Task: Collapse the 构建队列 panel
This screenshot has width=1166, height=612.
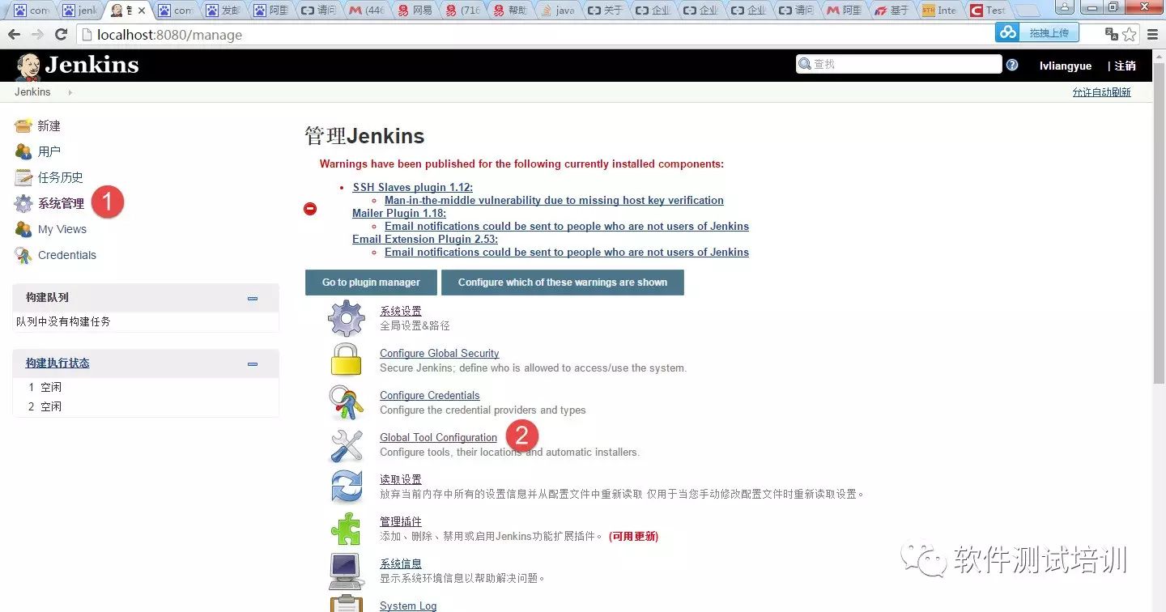Action: click(253, 298)
